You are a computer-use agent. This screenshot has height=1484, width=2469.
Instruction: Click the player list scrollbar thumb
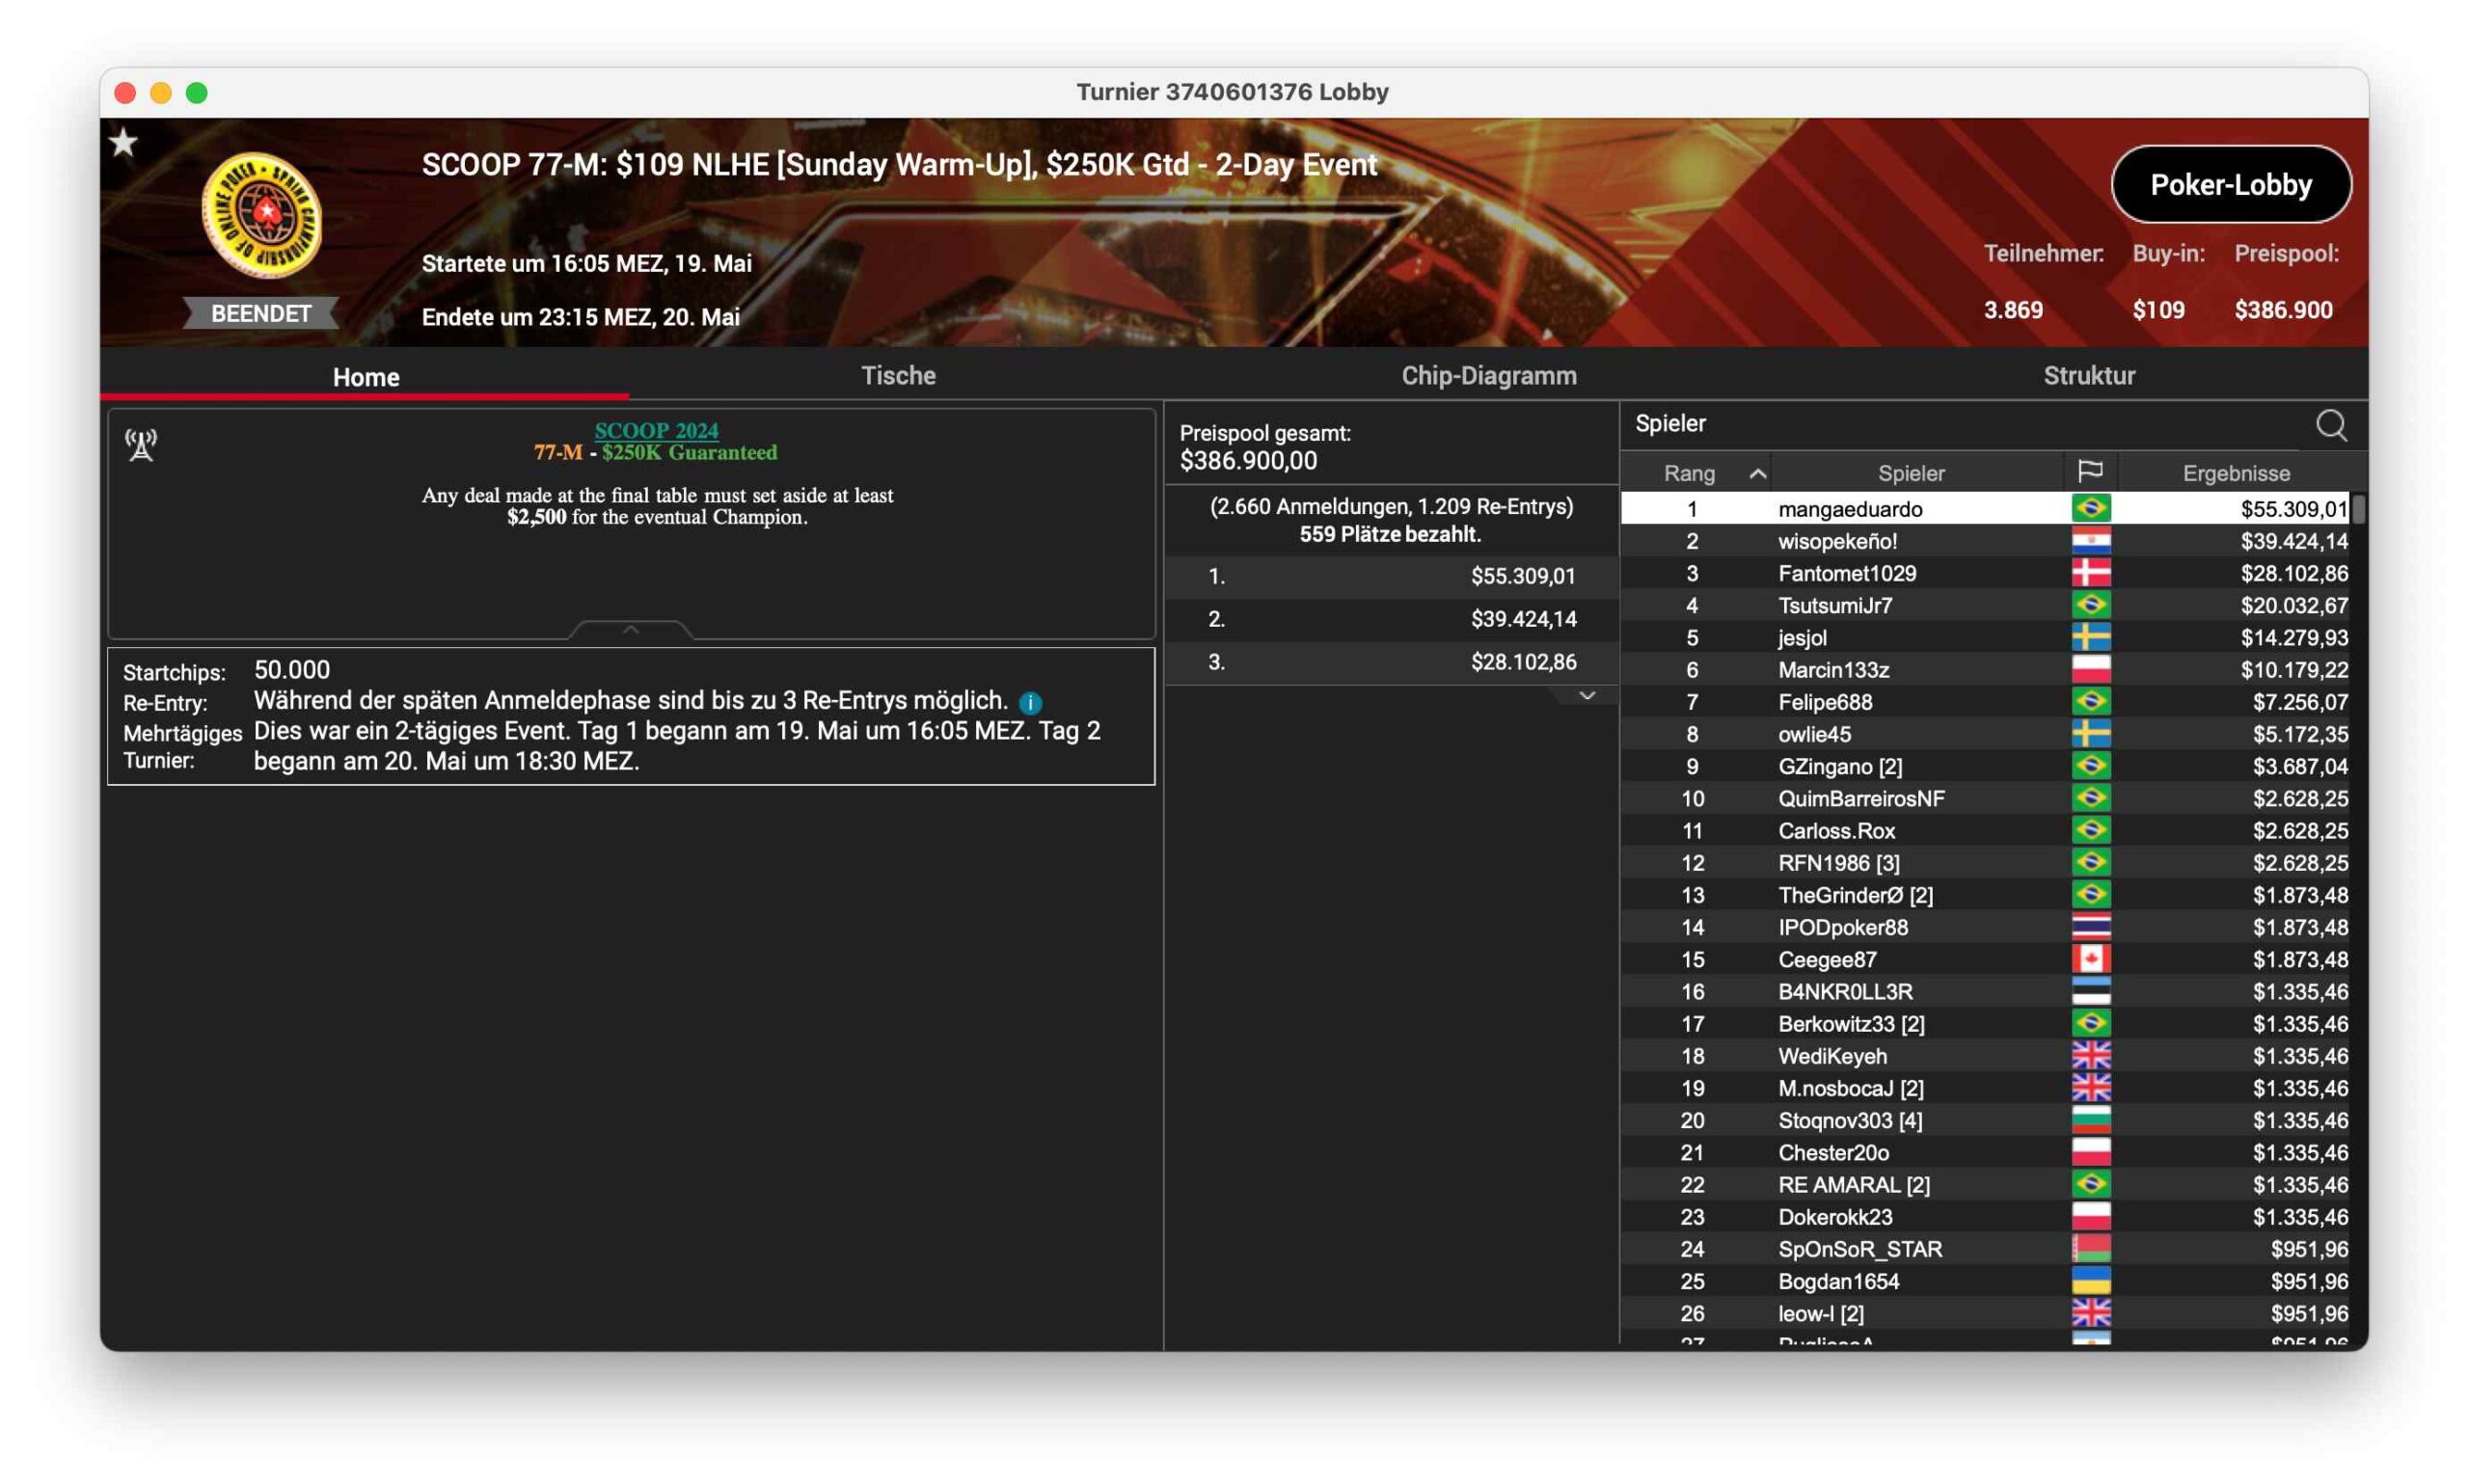pyautogui.click(x=2358, y=508)
